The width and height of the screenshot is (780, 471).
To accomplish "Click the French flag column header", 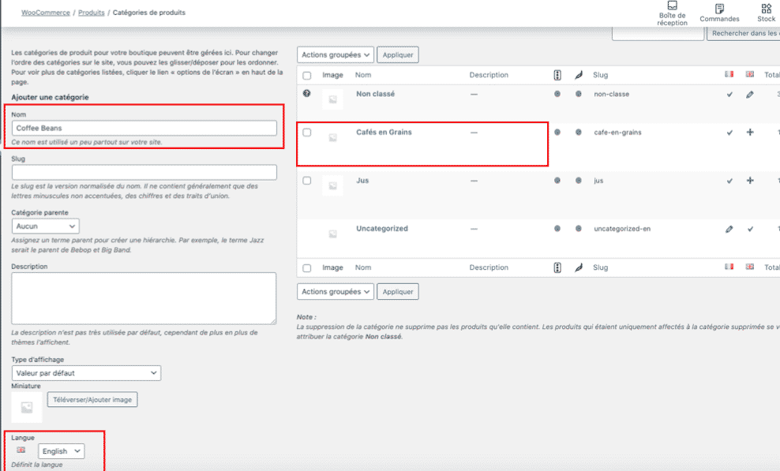I will click(730, 74).
